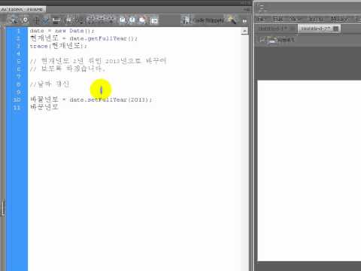This screenshot has width=361, height=271.
Task: Apply a block comment
Action: pos(122,20)
